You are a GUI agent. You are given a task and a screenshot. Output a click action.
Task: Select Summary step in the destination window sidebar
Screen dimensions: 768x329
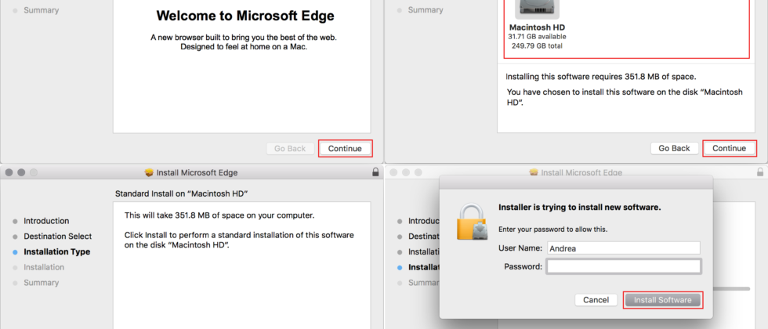pos(426,9)
